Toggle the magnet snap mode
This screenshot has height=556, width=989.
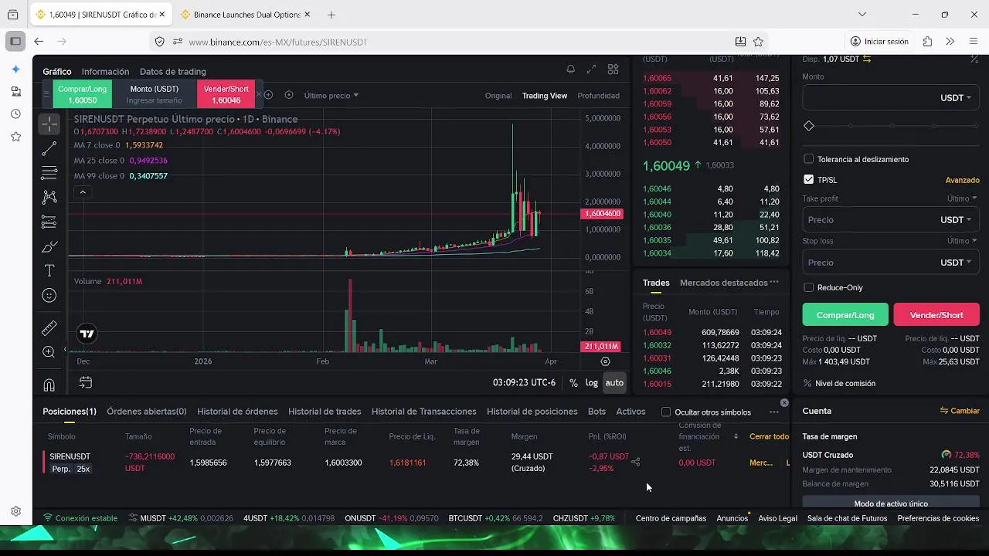click(x=49, y=385)
